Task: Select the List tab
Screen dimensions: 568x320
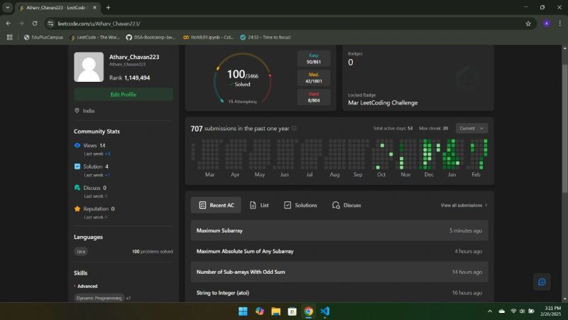Action: click(x=259, y=205)
